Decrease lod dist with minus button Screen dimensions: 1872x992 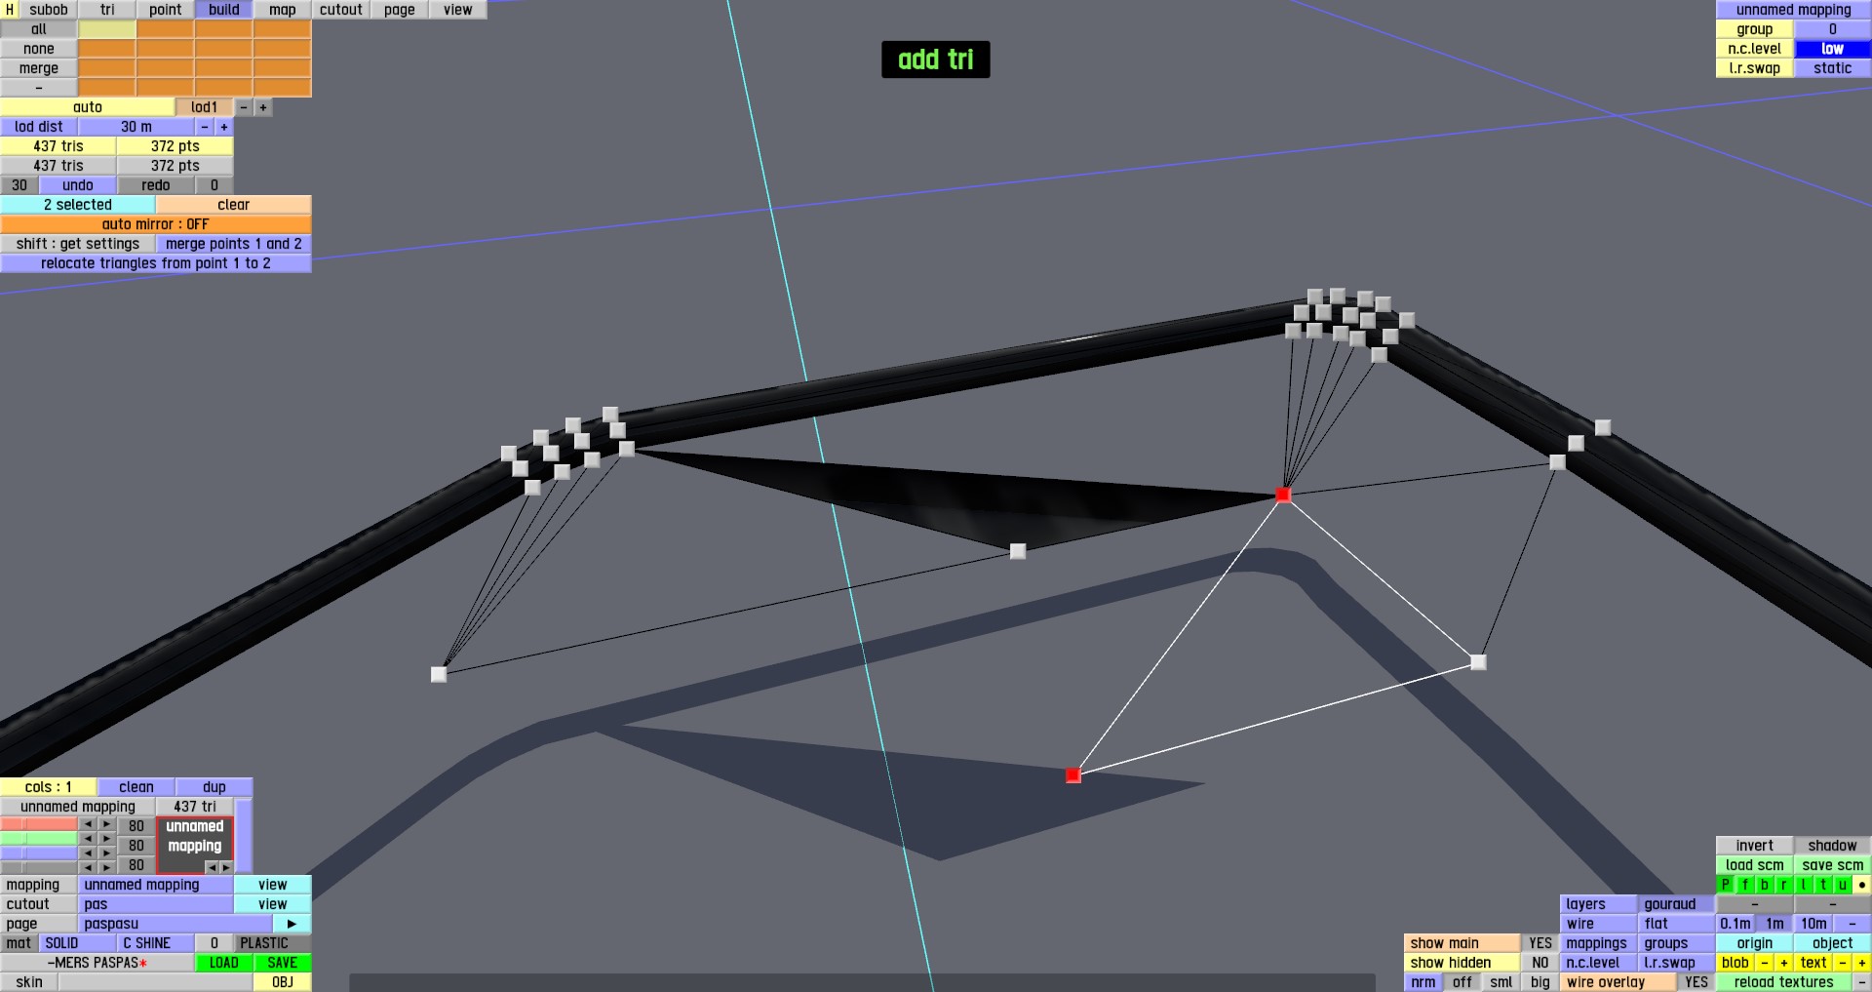[x=204, y=127]
